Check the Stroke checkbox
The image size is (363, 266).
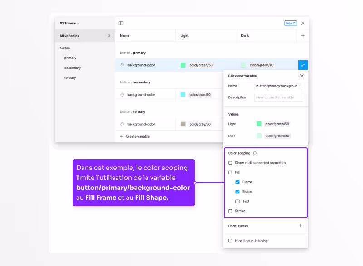pyautogui.click(x=231, y=211)
